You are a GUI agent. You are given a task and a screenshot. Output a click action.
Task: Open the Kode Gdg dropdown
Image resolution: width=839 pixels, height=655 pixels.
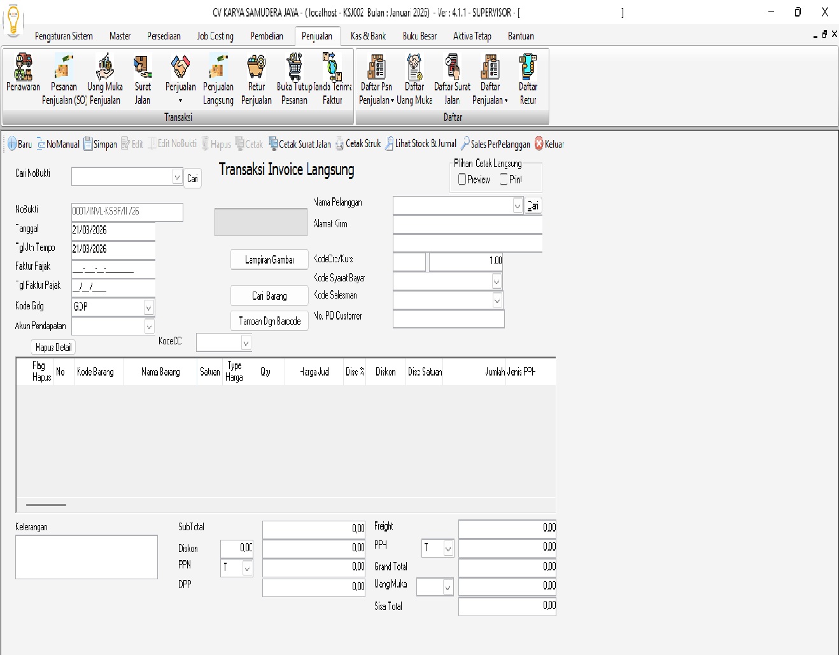point(148,307)
